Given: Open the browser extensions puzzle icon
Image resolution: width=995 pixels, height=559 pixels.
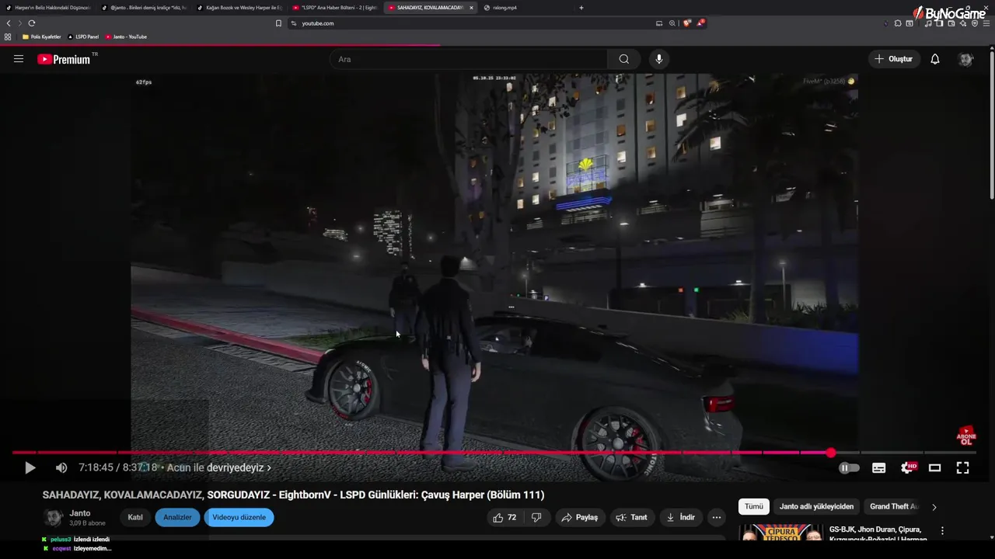Looking at the screenshot, I should click(898, 23).
